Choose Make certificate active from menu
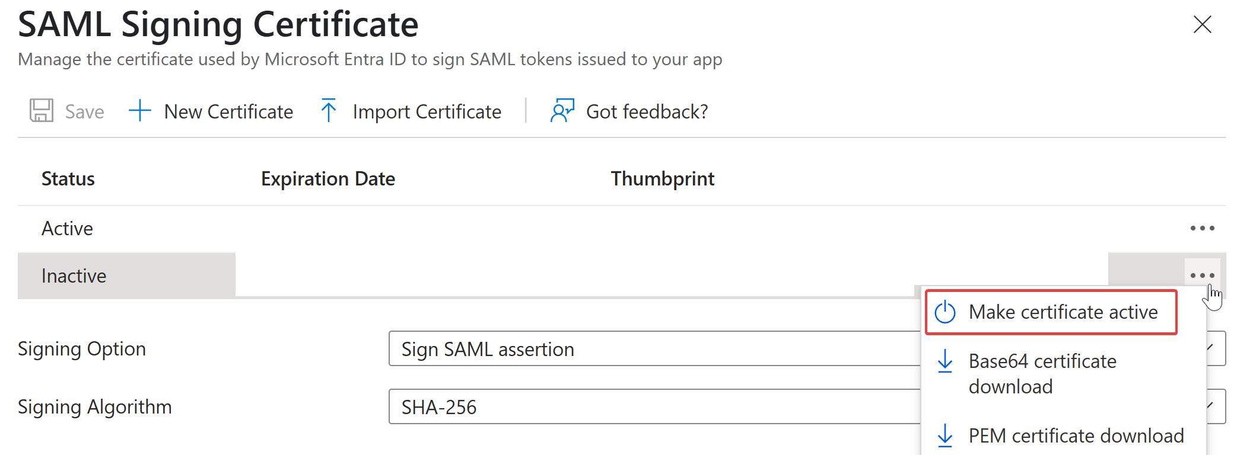 coord(1063,312)
